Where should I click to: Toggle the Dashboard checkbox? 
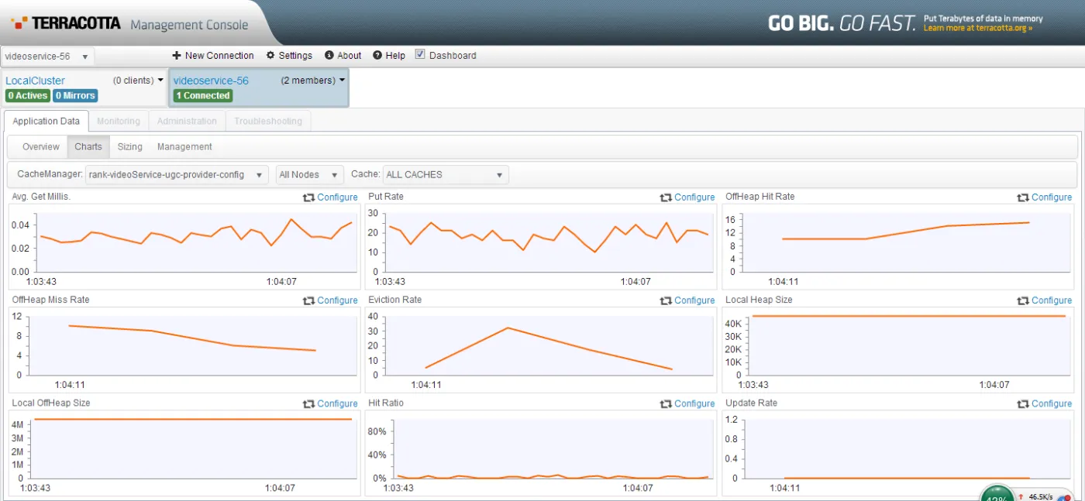click(420, 55)
